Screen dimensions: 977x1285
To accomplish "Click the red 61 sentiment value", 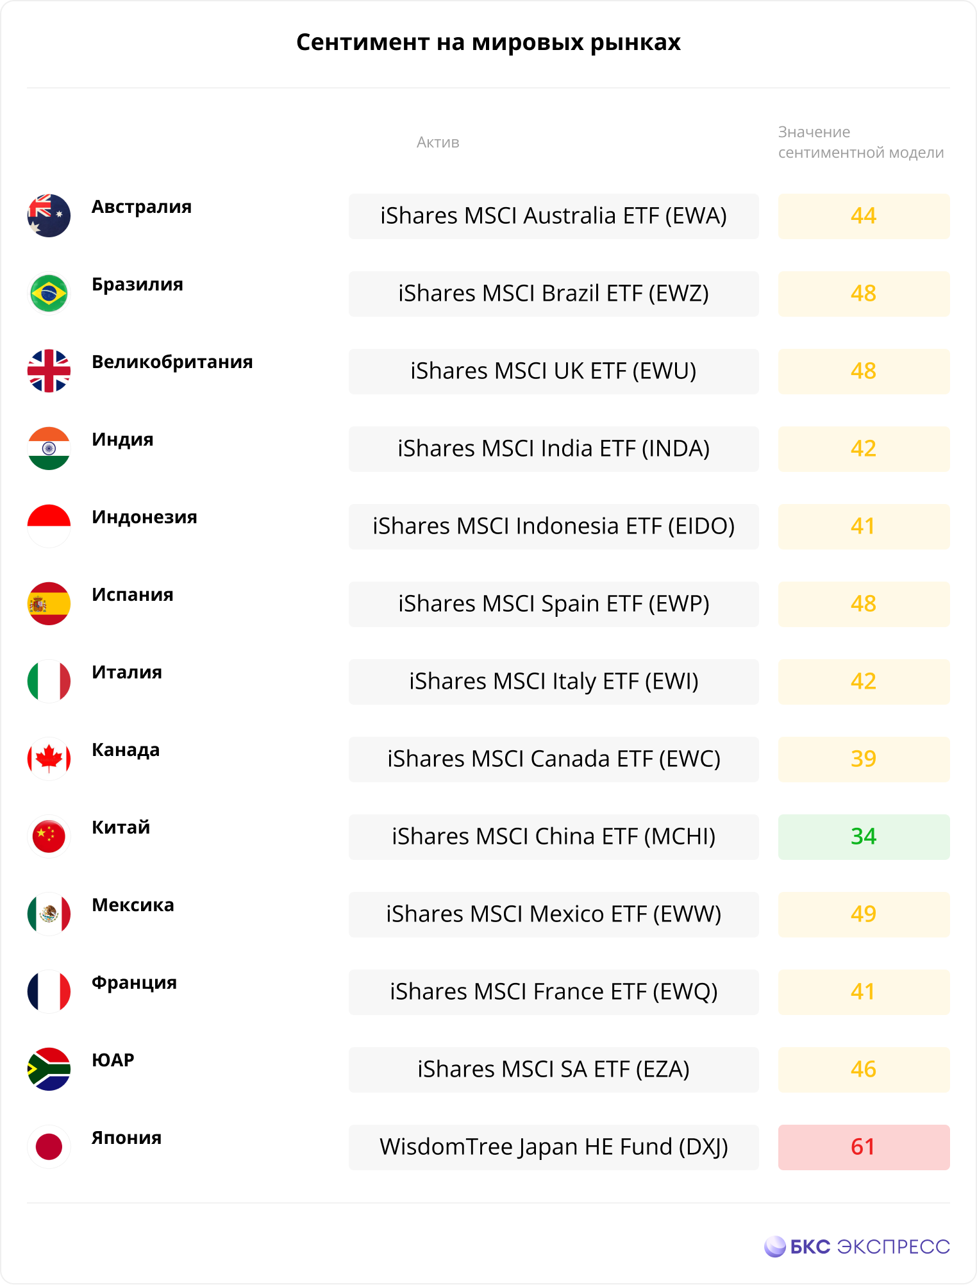I will (864, 1147).
